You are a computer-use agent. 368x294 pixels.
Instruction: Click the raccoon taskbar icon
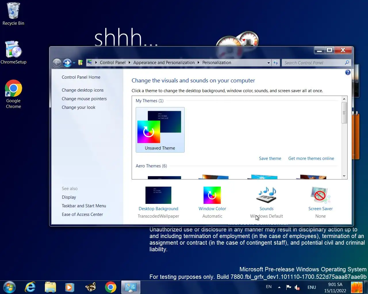pyautogui.click(x=90, y=287)
